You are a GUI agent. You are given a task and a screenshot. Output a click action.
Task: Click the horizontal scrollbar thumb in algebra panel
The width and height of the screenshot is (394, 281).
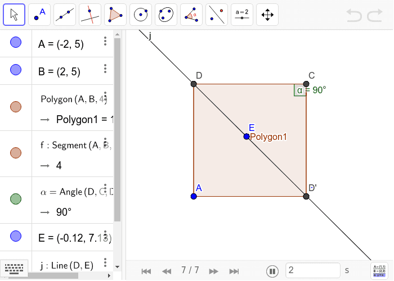point(53,275)
